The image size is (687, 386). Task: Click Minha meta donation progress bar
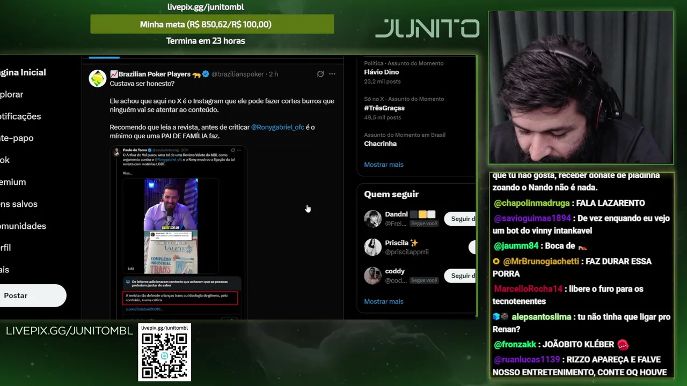pos(212,24)
